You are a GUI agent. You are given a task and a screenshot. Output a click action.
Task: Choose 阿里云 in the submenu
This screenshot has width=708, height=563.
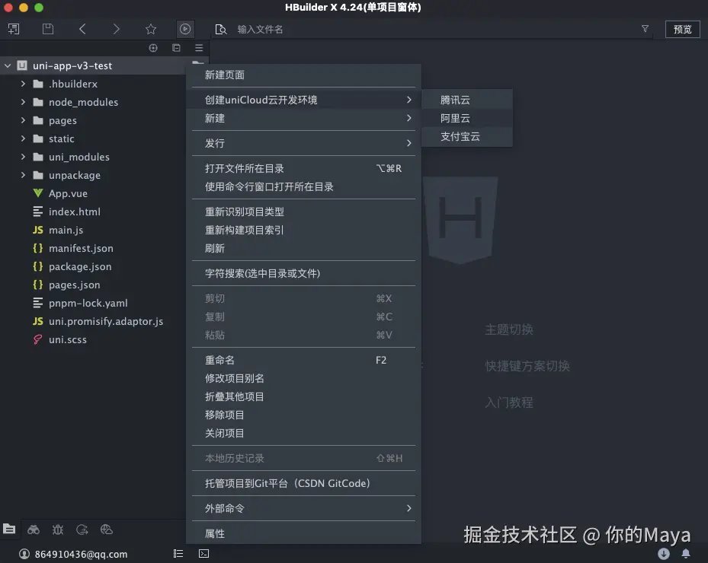(x=467, y=118)
